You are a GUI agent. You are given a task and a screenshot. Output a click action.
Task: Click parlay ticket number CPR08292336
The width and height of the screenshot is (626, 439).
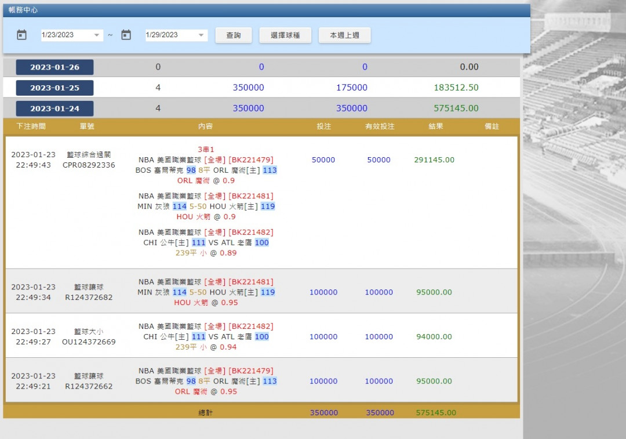(x=89, y=165)
